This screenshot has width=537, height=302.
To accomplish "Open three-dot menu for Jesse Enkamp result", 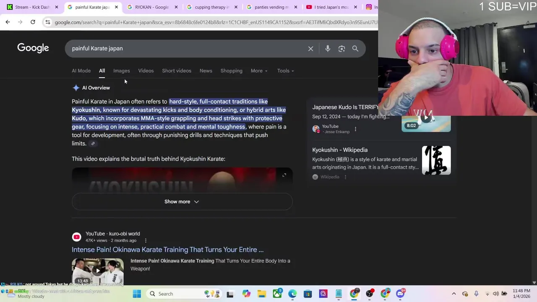I will click(x=355, y=129).
